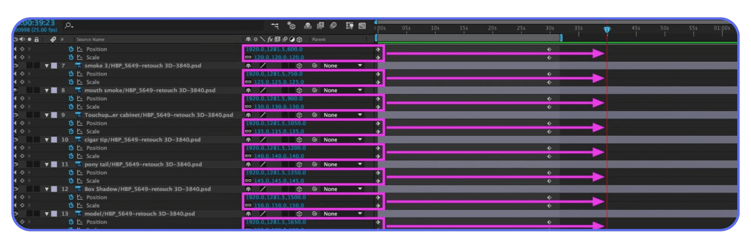
Task: Click the label tag column header icon
Action: [x=53, y=39]
